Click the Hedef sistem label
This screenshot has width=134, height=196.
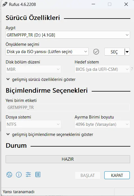tap(87, 62)
